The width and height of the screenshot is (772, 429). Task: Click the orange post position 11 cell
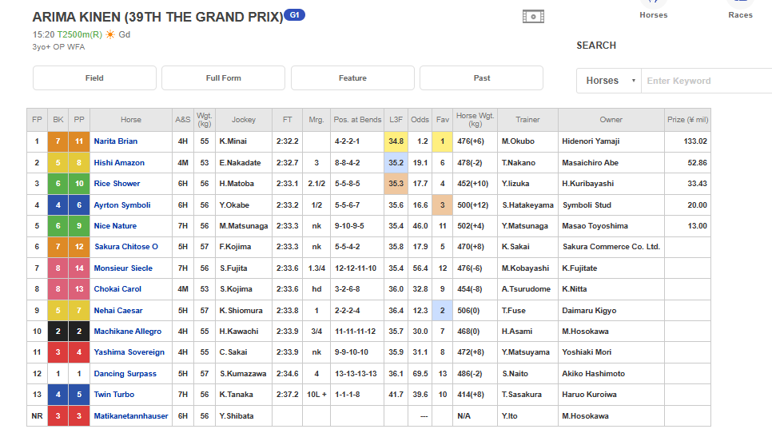pos(79,141)
